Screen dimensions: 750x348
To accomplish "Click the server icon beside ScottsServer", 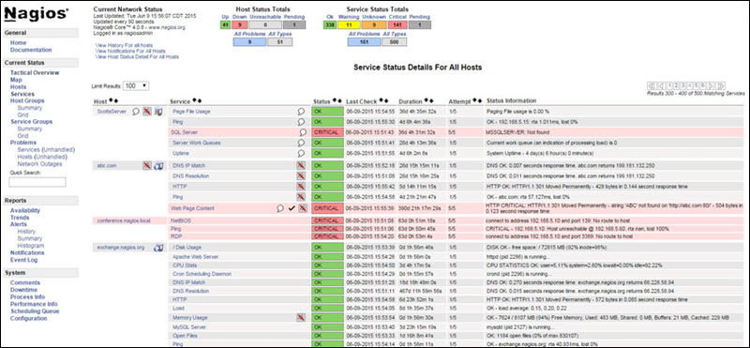I will tap(158, 111).
